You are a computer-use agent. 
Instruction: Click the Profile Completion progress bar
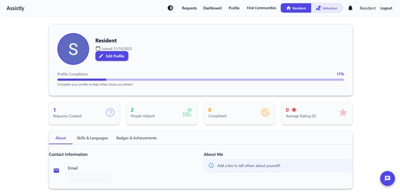[200, 79]
